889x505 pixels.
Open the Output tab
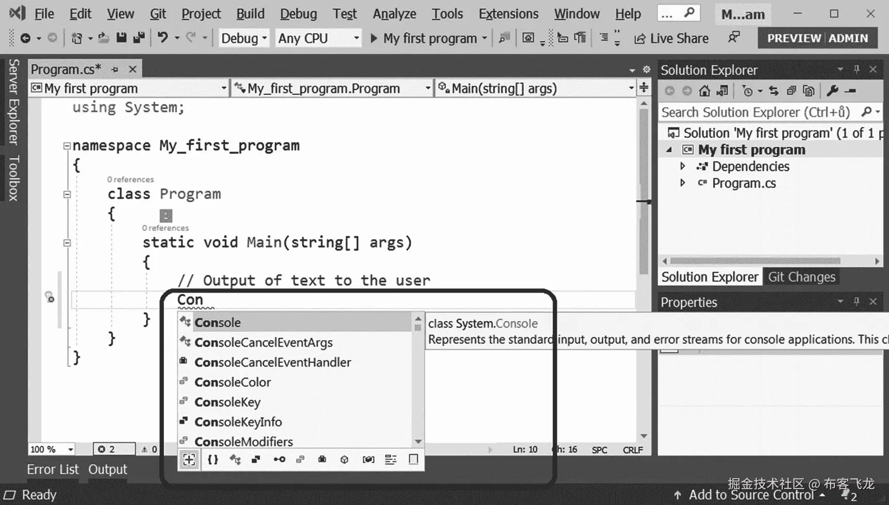(108, 469)
